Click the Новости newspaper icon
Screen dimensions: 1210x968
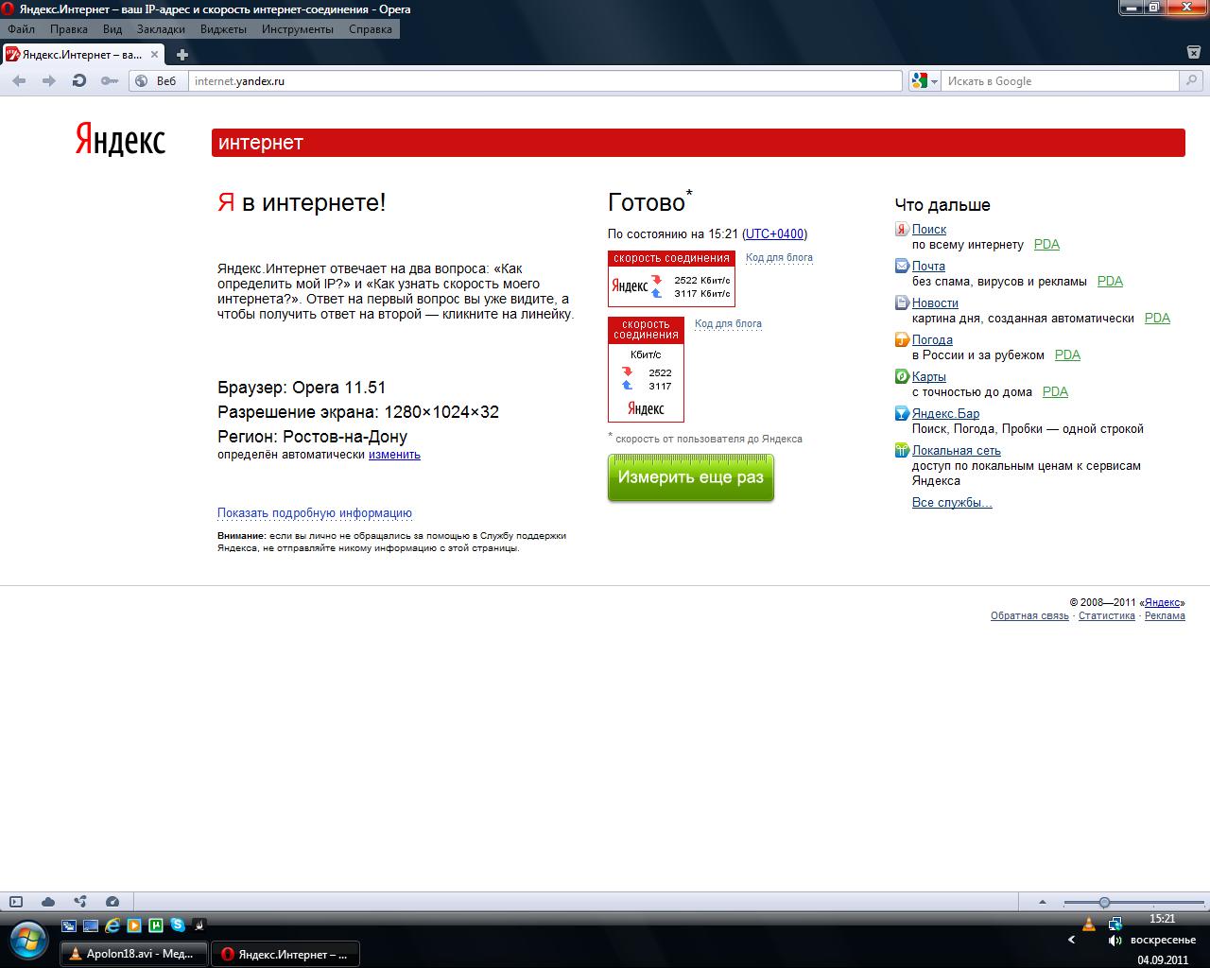[902, 302]
